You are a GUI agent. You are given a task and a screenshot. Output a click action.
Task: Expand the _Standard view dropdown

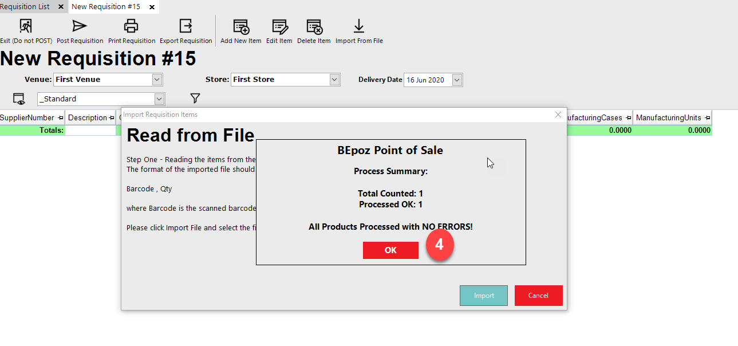(x=159, y=99)
